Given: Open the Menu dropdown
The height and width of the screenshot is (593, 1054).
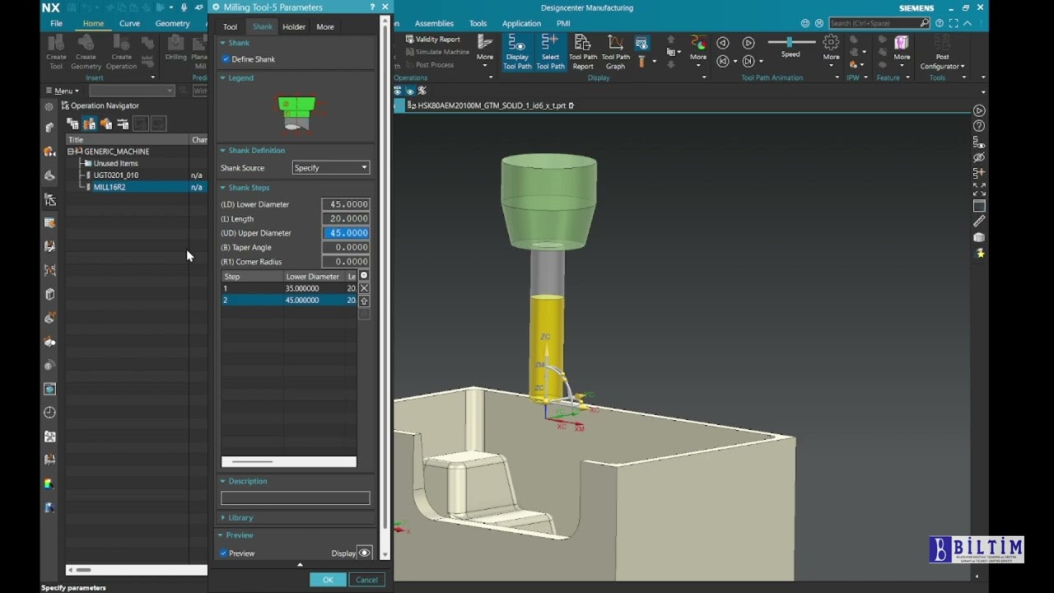Looking at the screenshot, I should pos(62,91).
